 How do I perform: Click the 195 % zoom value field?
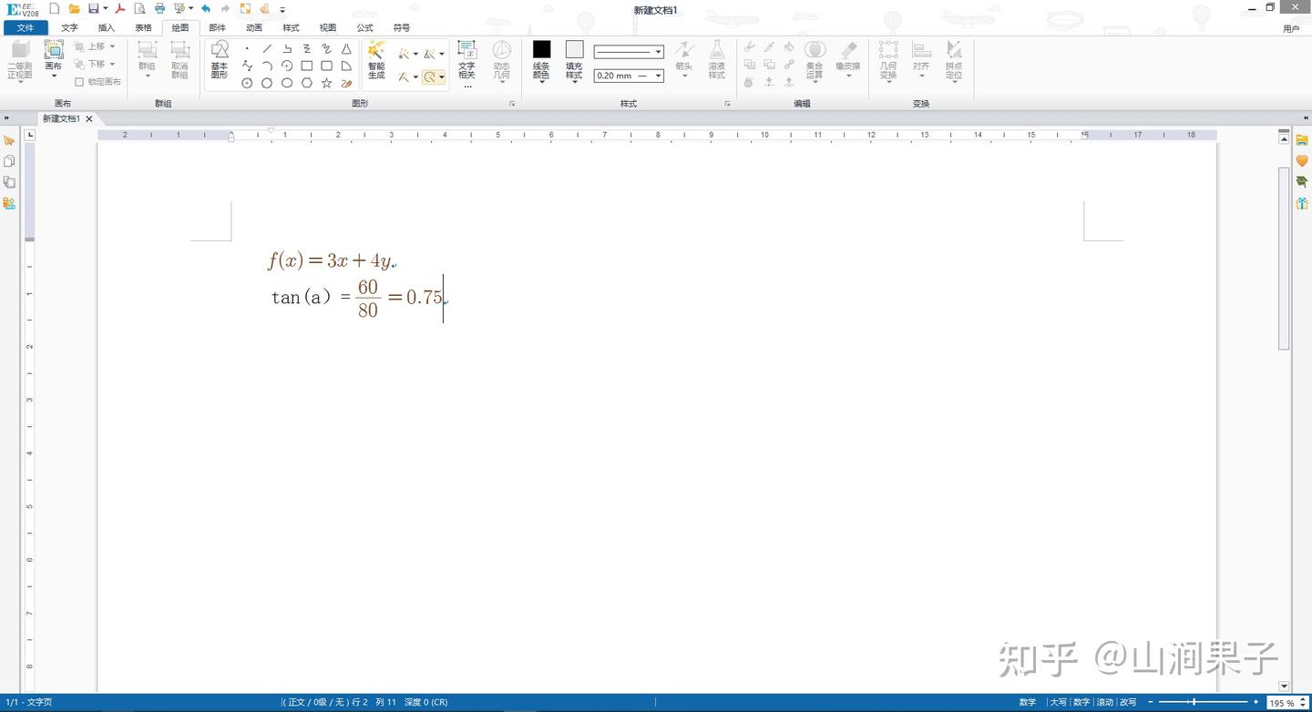(1282, 703)
